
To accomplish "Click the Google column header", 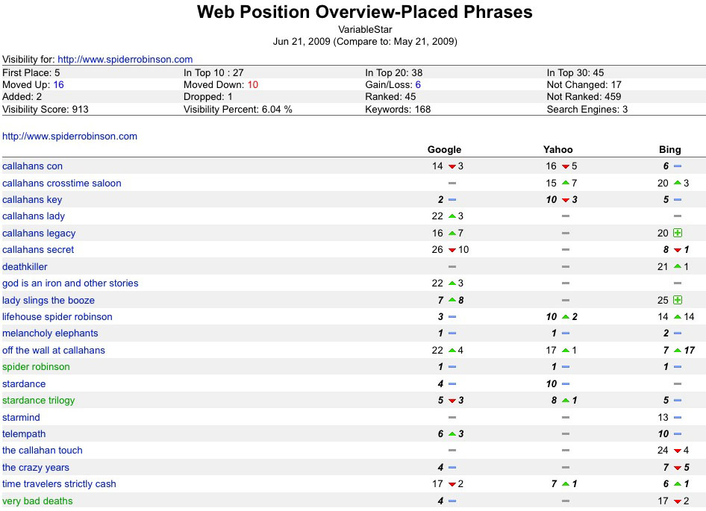I will [444, 149].
